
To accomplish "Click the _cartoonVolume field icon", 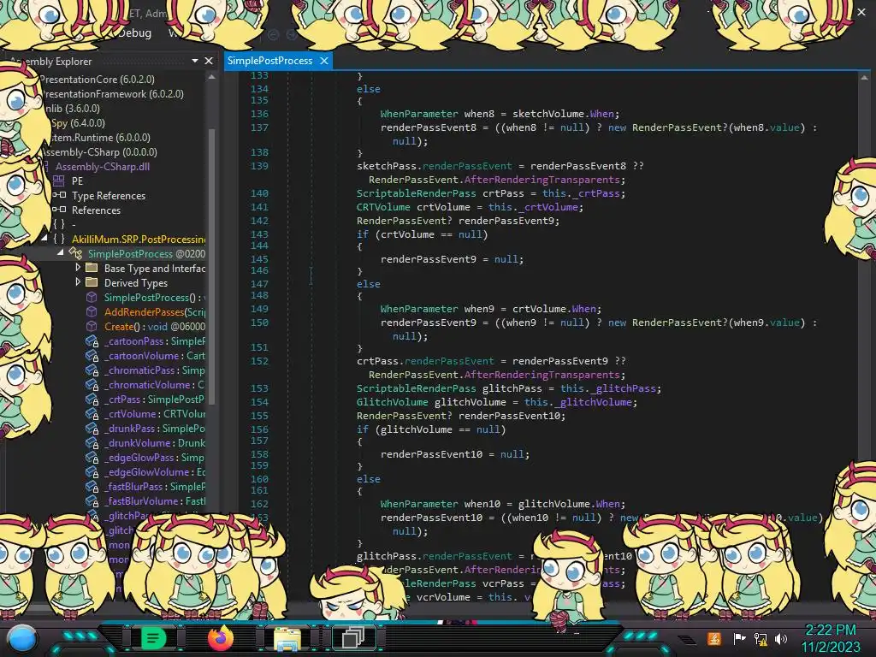I will tap(92, 355).
